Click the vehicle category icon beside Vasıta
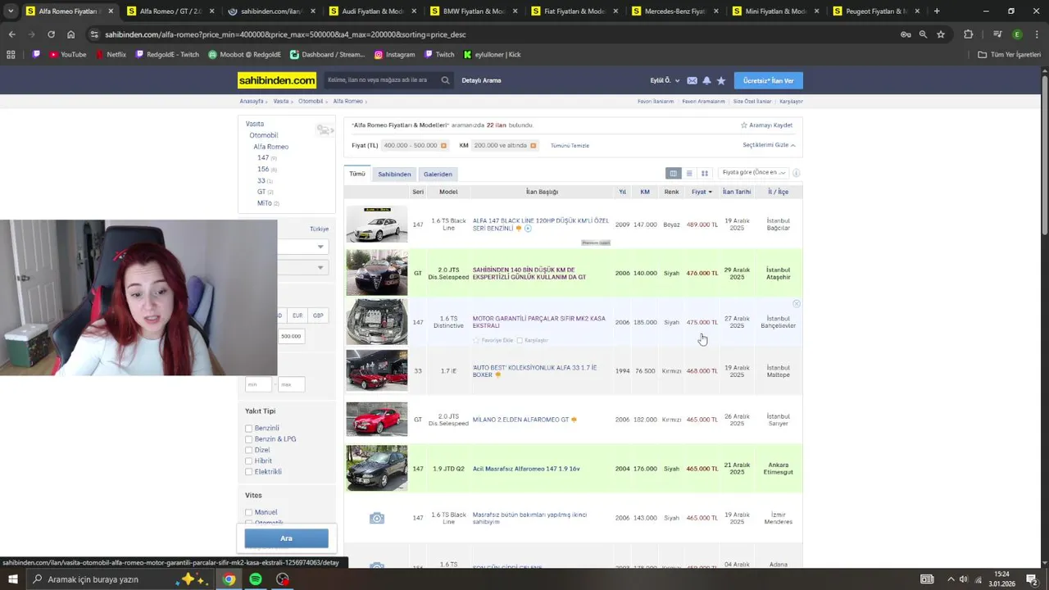1049x590 pixels. coord(325,129)
